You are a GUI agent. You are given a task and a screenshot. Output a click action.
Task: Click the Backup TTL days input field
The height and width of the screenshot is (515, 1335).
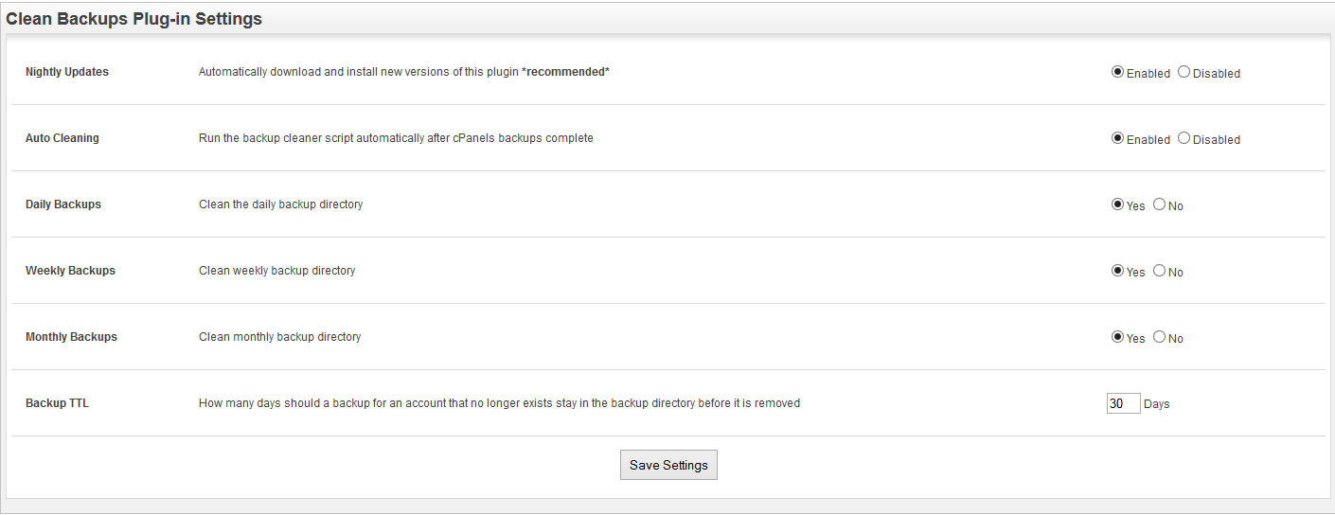(x=1123, y=403)
